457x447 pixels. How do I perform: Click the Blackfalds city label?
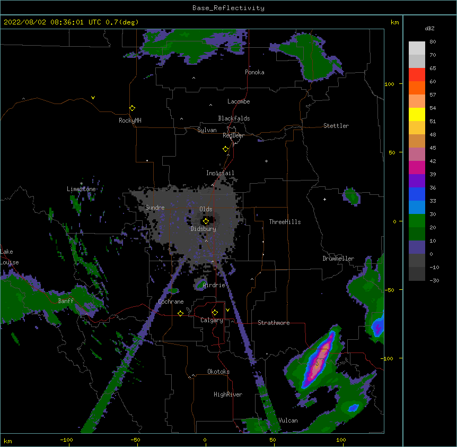coord(234,118)
